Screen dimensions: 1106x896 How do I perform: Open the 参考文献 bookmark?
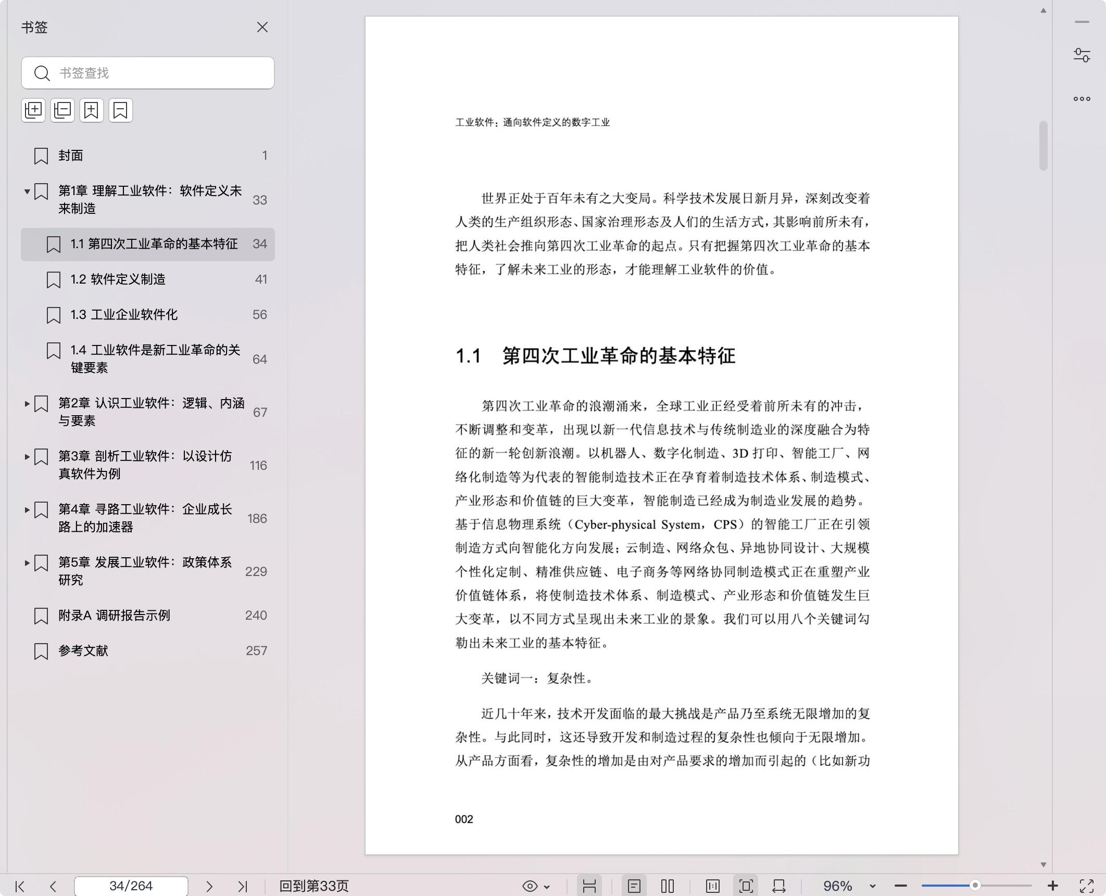click(148, 651)
